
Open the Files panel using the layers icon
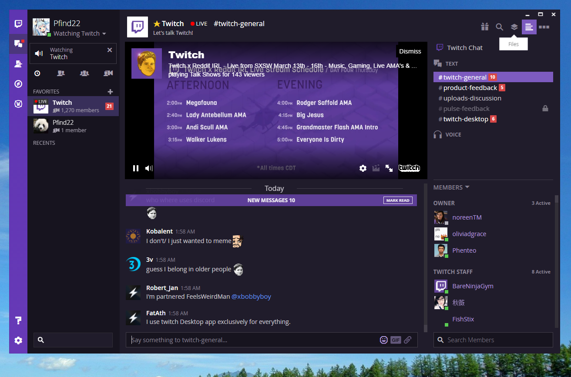(x=514, y=27)
